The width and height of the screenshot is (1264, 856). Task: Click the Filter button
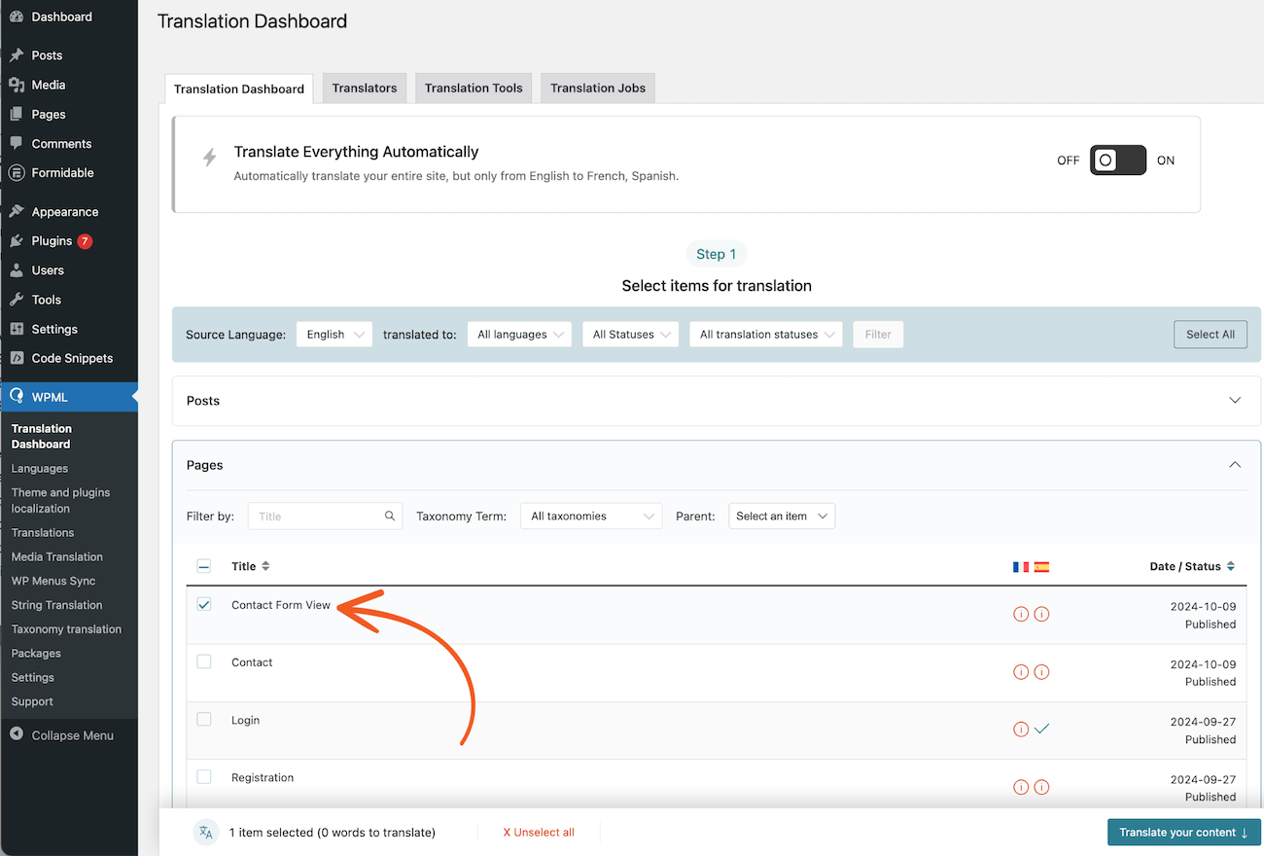(878, 335)
